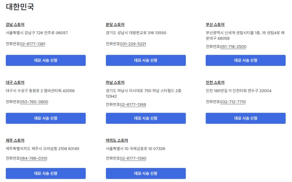
Task: Open the 분당 스토어 link
Action: (115, 25)
